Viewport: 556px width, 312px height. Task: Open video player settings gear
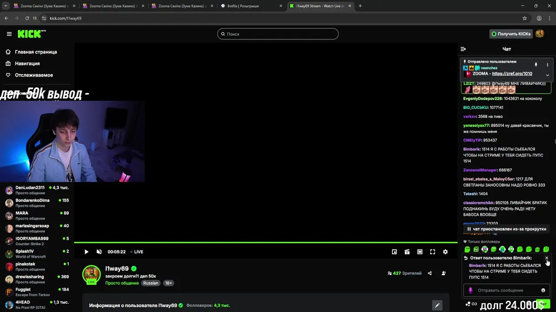click(x=445, y=252)
